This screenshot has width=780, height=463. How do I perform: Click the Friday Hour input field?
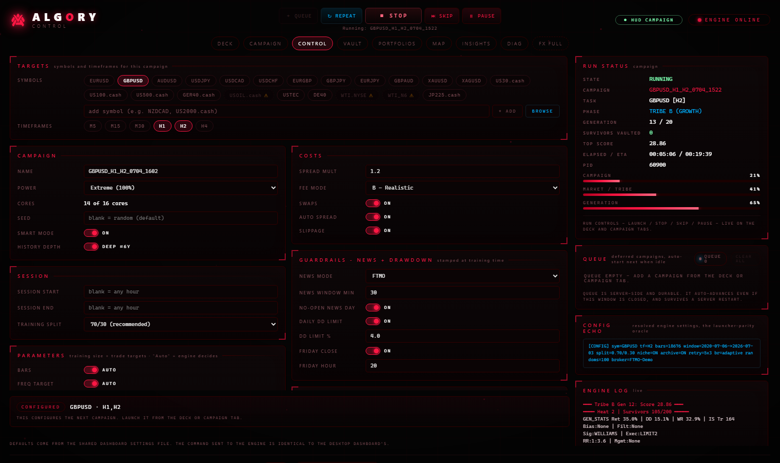(x=462, y=366)
